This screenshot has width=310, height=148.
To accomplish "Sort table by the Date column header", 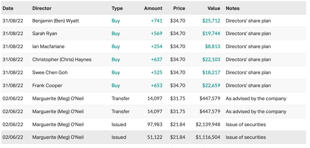I will (x=8, y=8).
